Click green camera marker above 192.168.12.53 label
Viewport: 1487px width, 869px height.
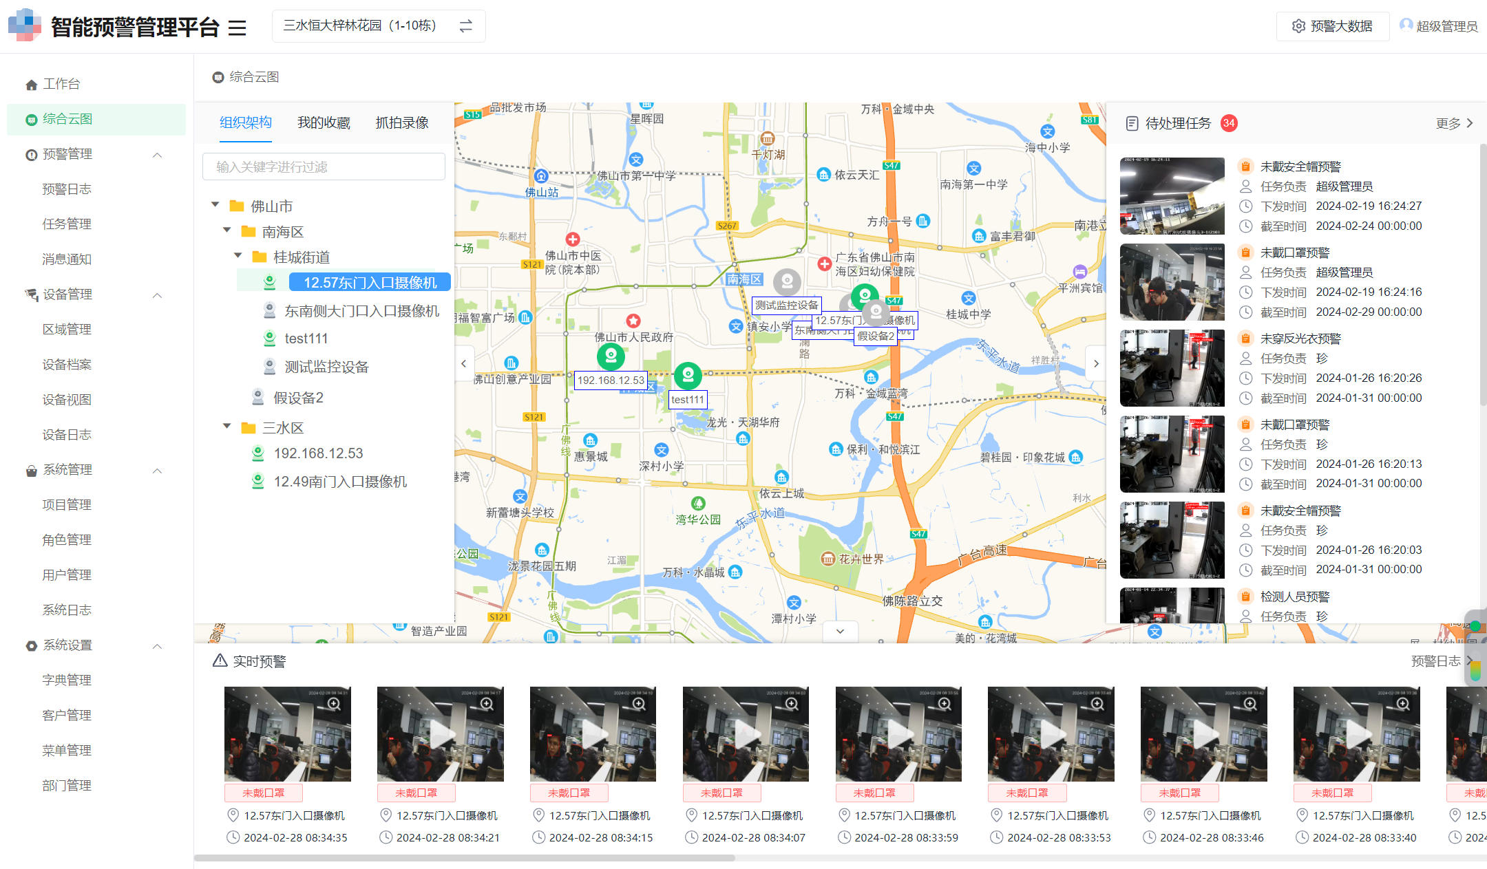611,356
